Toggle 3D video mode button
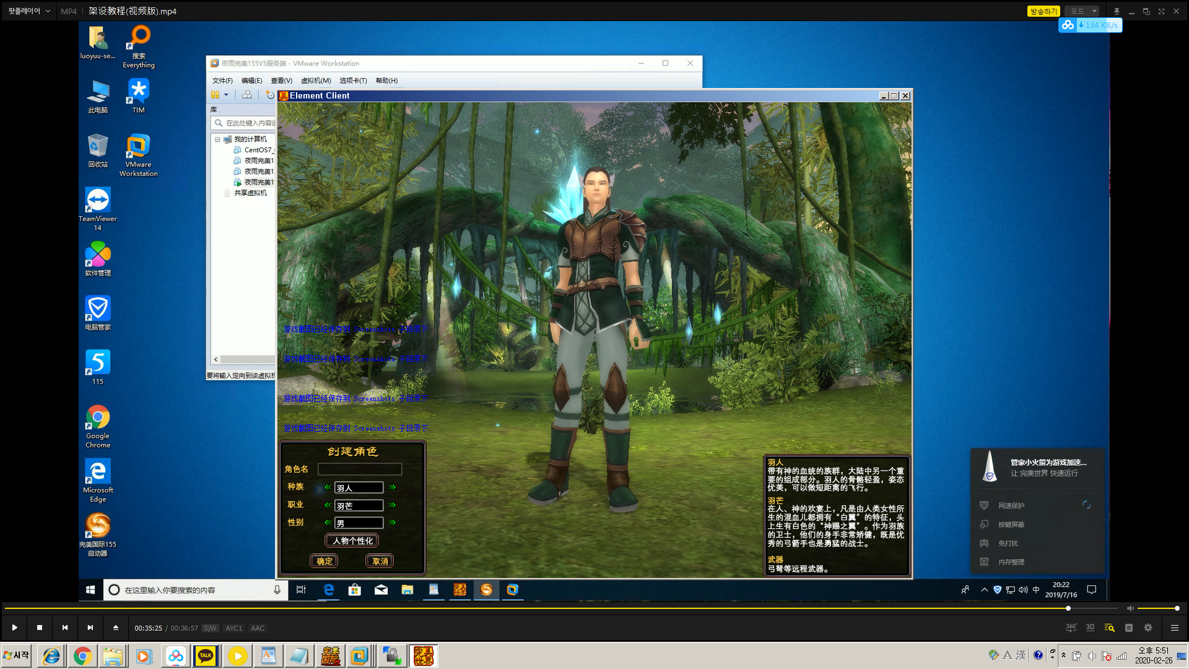This screenshot has width=1189, height=669. pos(1090,627)
